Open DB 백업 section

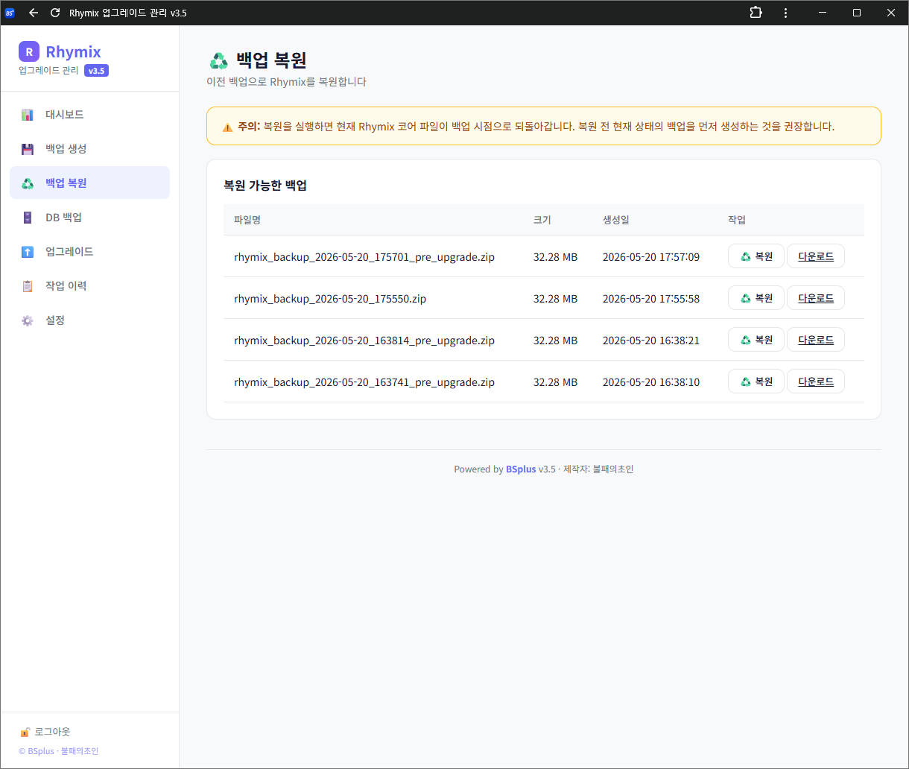pos(89,218)
